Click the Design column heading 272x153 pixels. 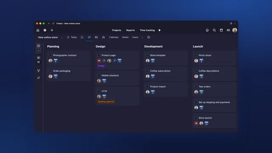tap(100, 46)
